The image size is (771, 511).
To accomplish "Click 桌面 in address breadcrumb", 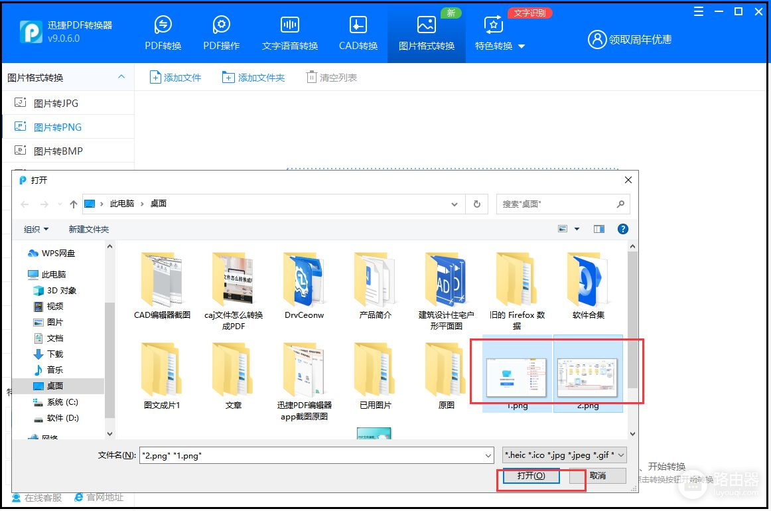I will (x=159, y=204).
